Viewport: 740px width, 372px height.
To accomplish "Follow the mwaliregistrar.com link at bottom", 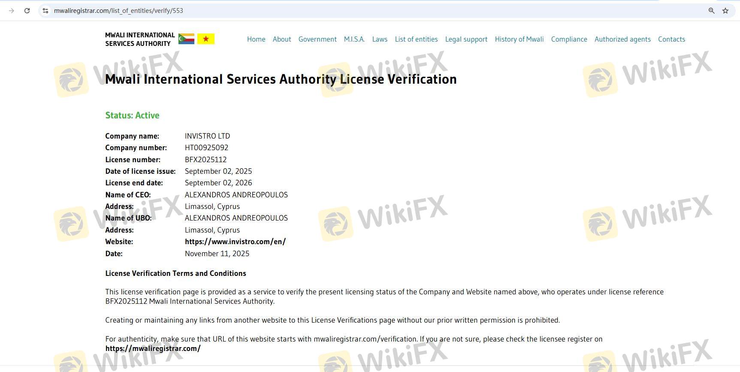I will (153, 348).
